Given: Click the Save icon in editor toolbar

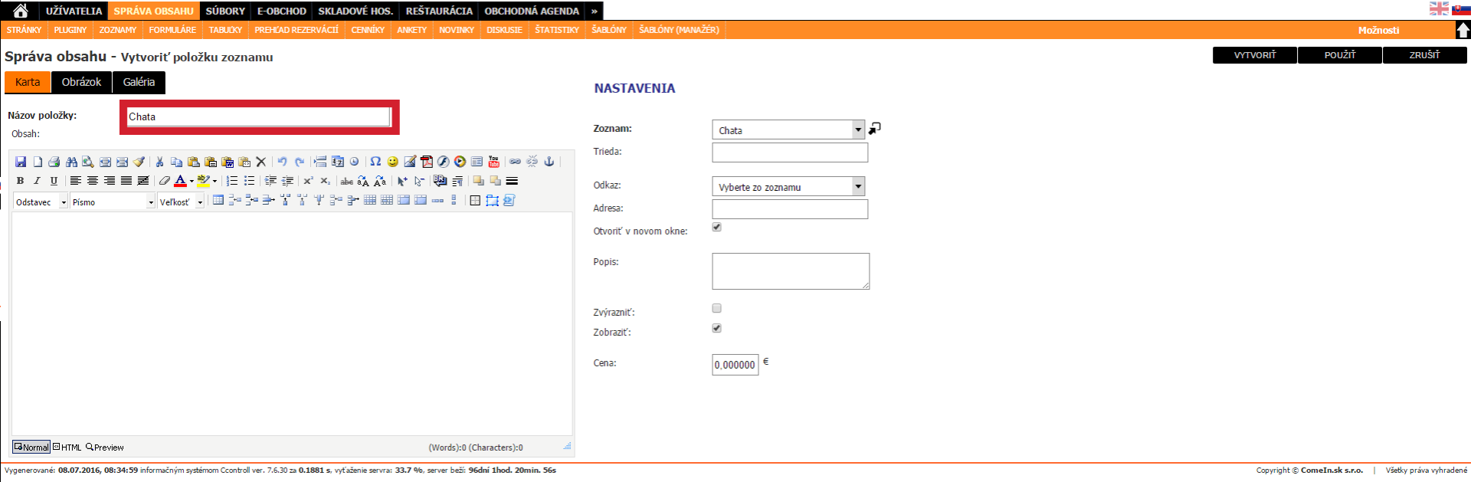Looking at the screenshot, I should coord(21,162).
